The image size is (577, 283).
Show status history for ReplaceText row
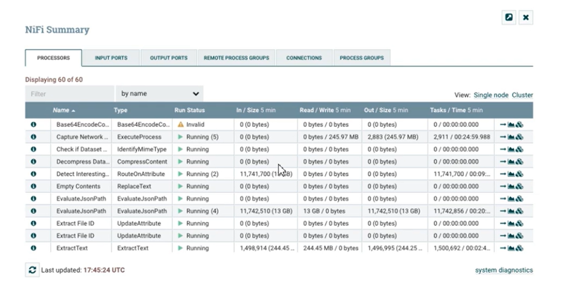point(511,186)
